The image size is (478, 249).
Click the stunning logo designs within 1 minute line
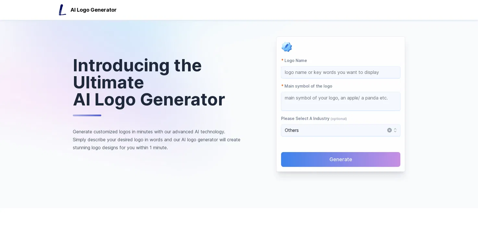pos(120,148)
